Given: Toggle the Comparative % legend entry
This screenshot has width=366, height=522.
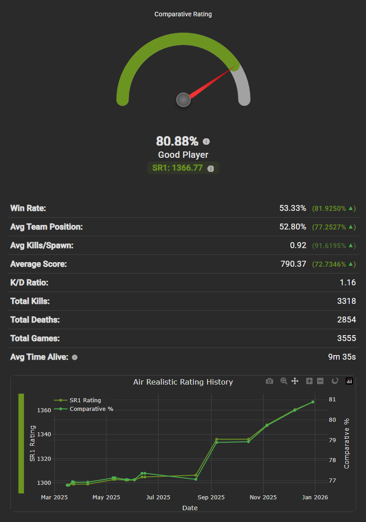Looking at the screenshot, I should (x=84, y=409).
